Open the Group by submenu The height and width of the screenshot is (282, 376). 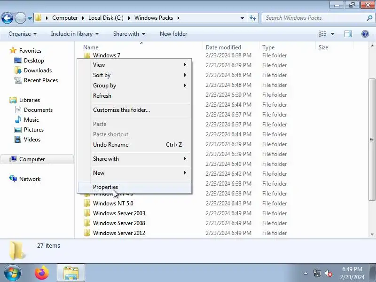[134, 86]
